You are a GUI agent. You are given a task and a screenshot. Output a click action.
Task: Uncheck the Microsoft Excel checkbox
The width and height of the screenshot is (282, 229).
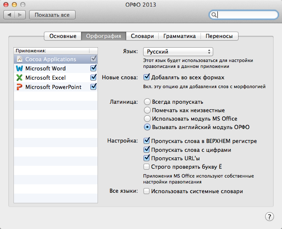pyautogui.click(x=93, y=78)
